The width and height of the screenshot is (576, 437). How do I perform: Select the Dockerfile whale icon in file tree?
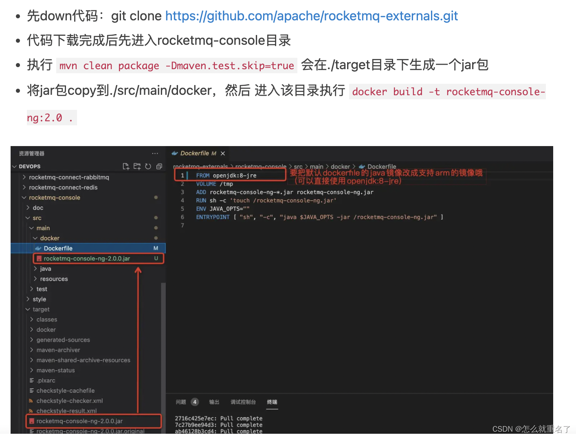click(x=38, y=249)
